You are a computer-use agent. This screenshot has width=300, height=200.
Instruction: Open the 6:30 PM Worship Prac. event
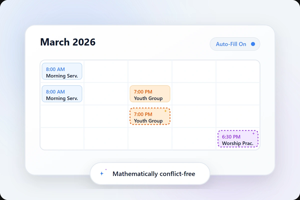coord(237,139)
